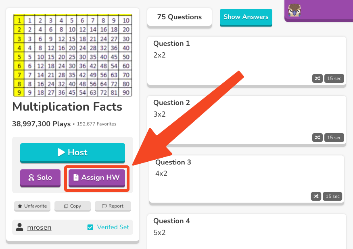
Task: Click the user silhouette icon beside mrosen
Action: [19, 227]
